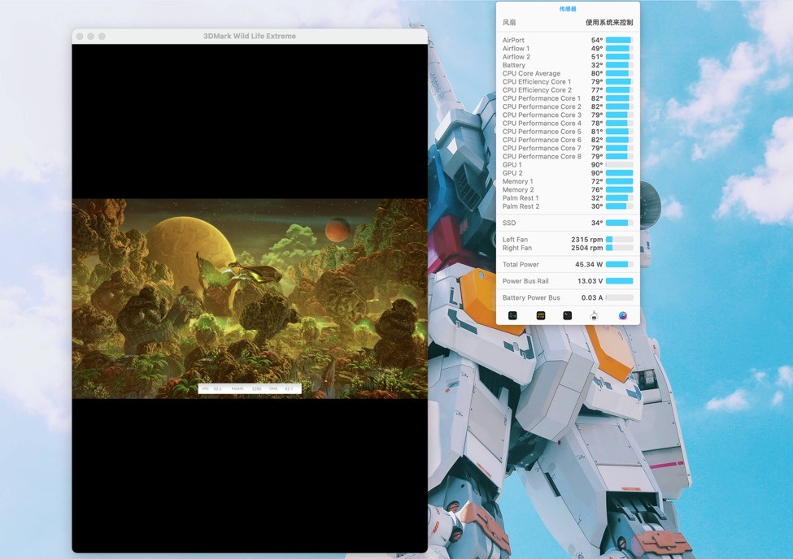The height and width of the screenshot is (559, 793).
Task: Click the 使用系统来控制 fan control setting
Action: pyautogui.click(x=609, y=22)
